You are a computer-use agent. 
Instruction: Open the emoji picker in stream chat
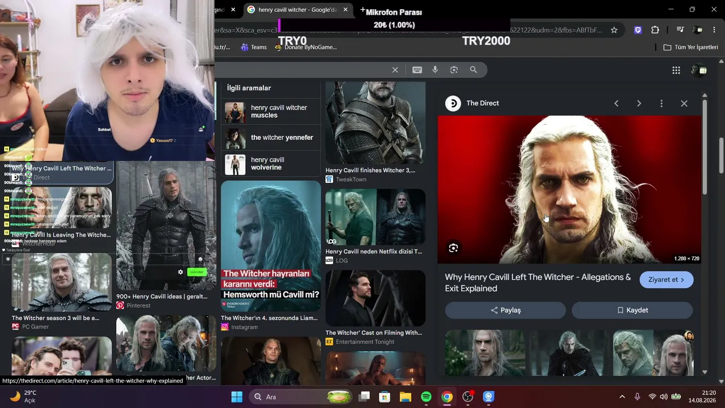coord(200,259)
